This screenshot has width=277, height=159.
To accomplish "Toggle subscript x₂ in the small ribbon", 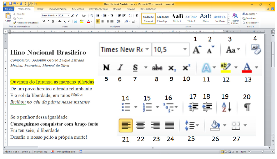I will tap(65, 21).
